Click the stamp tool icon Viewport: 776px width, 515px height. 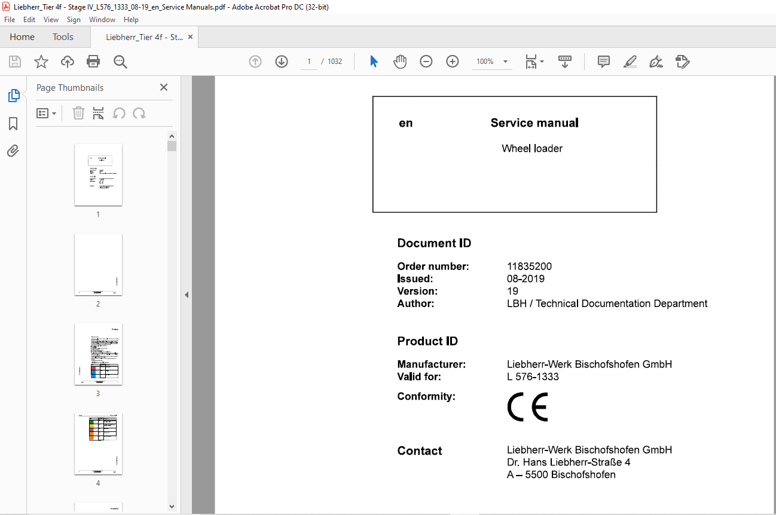682,62
